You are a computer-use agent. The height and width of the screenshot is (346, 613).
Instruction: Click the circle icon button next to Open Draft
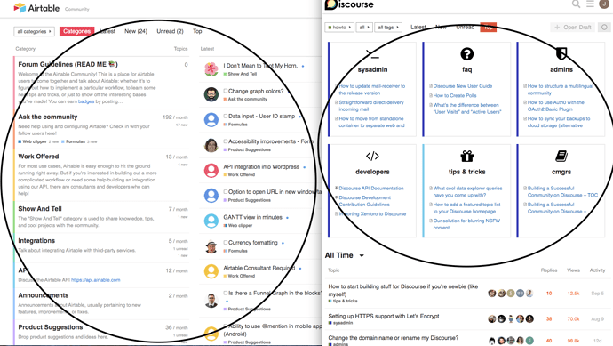click(604, 27)
